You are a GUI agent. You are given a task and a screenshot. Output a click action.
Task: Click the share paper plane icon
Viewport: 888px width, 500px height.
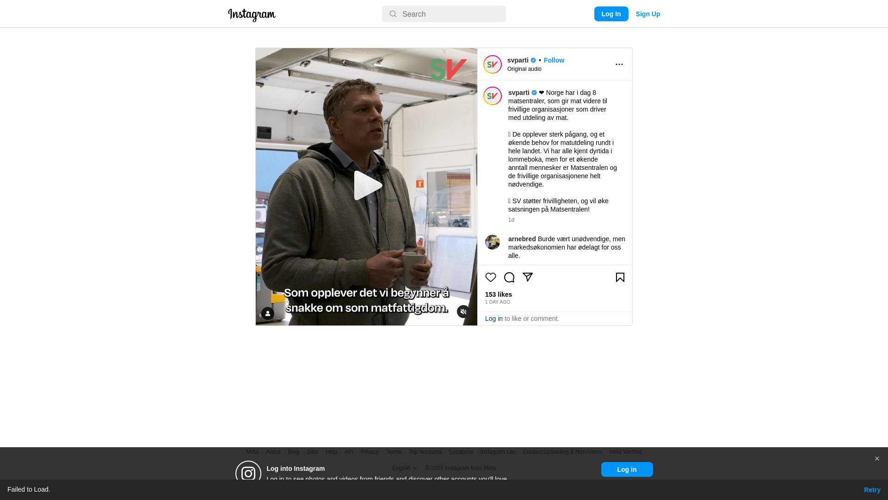pyautogui.click(x=528, y=277)
